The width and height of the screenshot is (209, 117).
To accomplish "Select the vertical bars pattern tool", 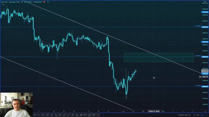I will pyautogui.click(x=73, y=115).
